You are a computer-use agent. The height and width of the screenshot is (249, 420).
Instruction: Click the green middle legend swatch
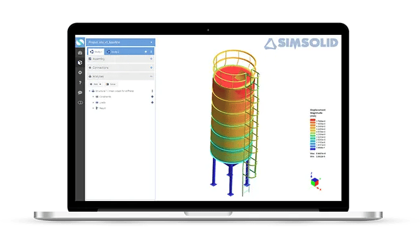tap(312, 134)
